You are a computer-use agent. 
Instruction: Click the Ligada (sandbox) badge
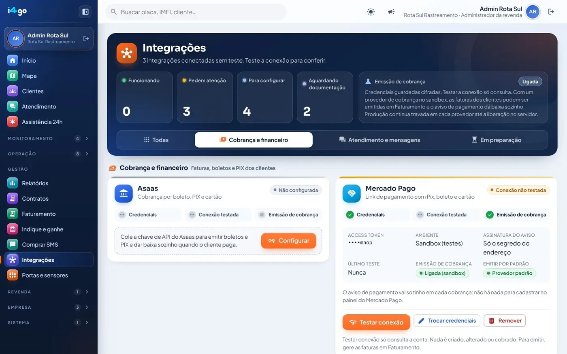[x=442, y=273]
